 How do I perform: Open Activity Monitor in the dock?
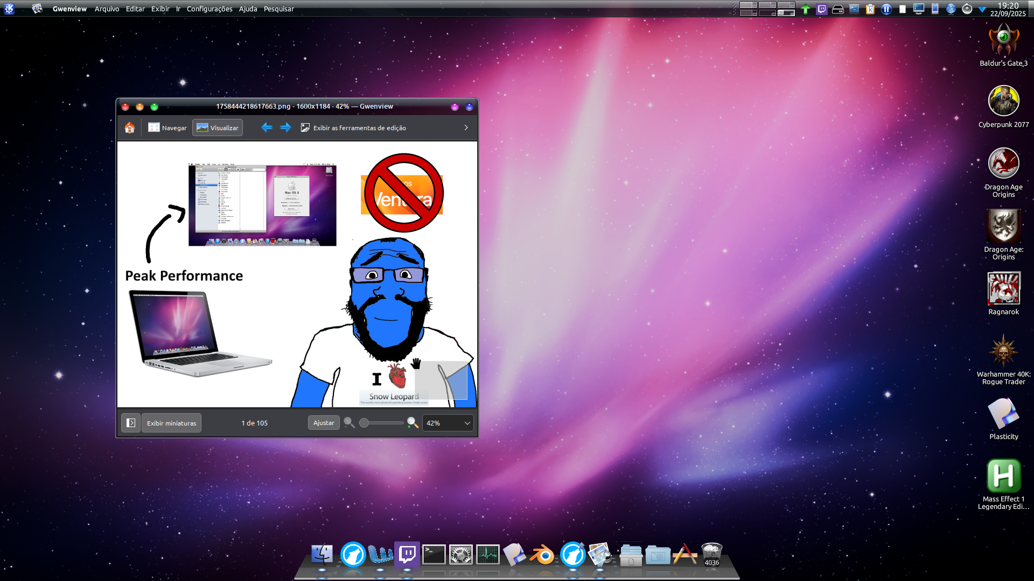(x=488, y=554)
